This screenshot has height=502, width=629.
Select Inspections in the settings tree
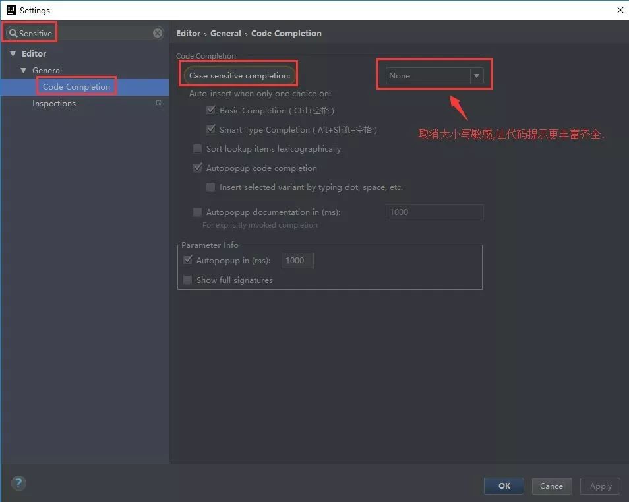pyautogui.click(x=54, y=104)
